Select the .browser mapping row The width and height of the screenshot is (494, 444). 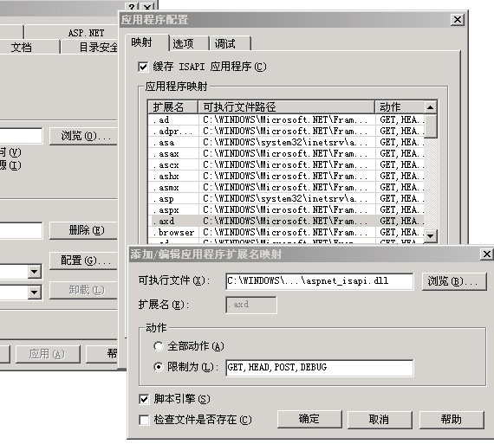click(286, 233)
